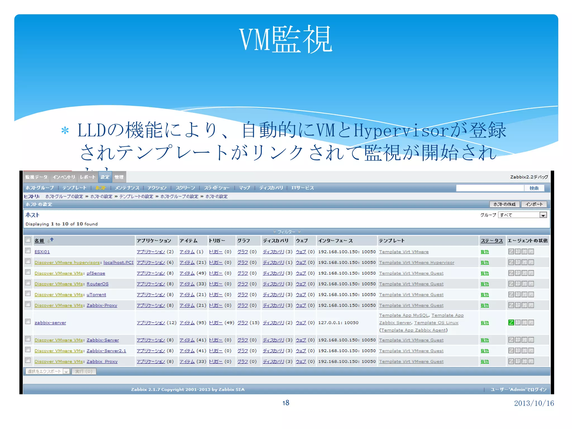Toggle select-all checkbox in table header
Viewport: 572px width, 429px height.
(x=28, y=240)
